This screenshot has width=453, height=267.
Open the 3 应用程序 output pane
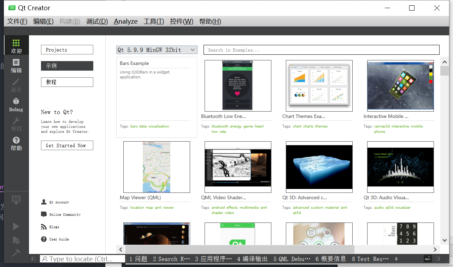coord(213,259)
